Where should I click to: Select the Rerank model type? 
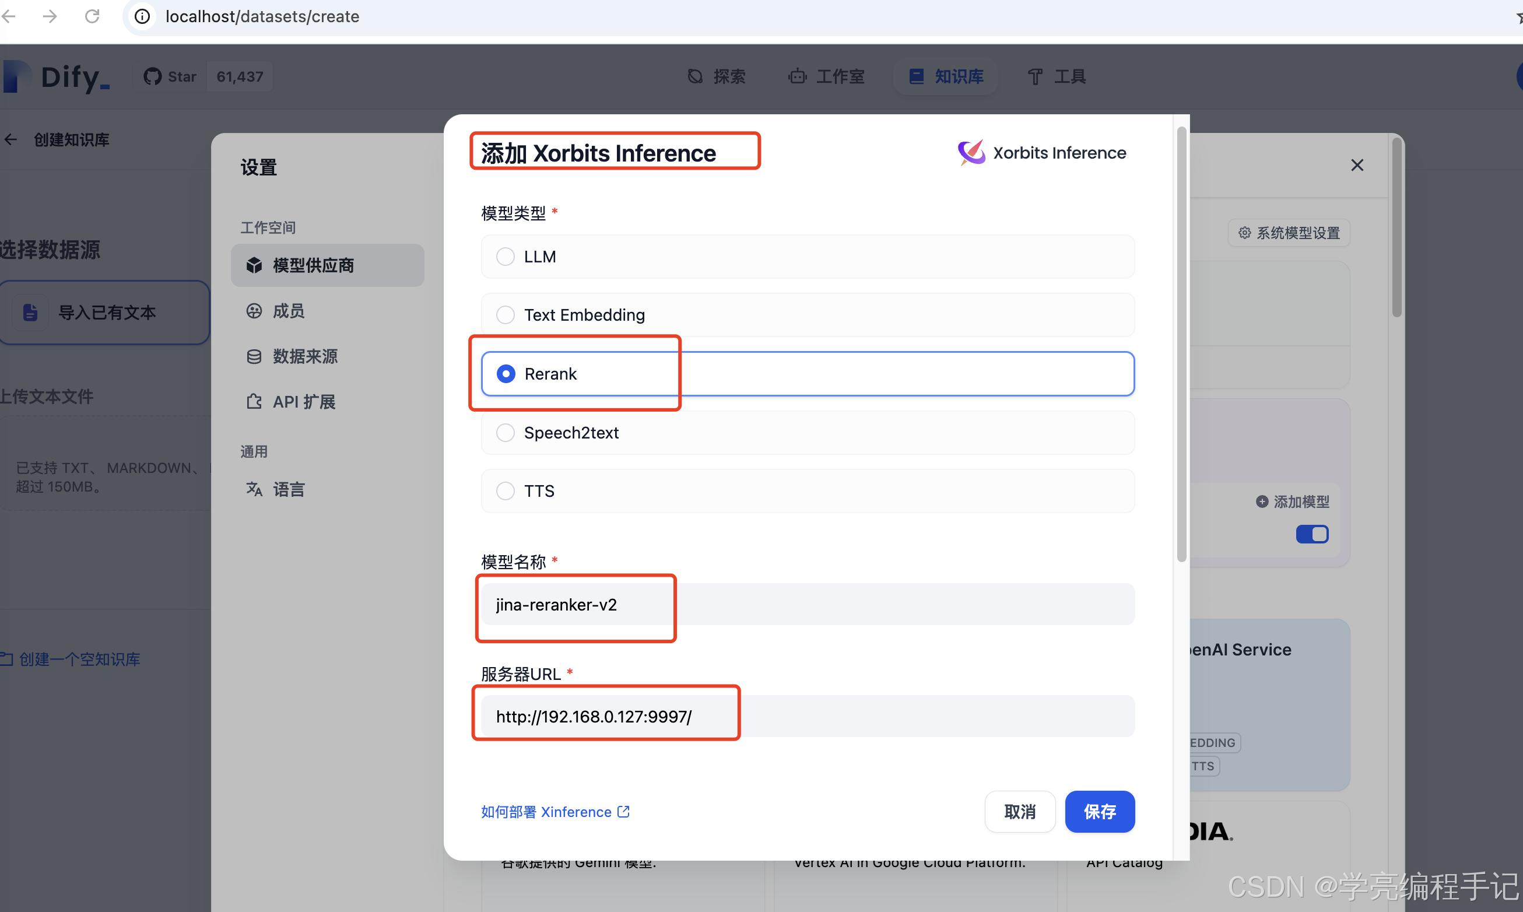(x=505, y=373)
